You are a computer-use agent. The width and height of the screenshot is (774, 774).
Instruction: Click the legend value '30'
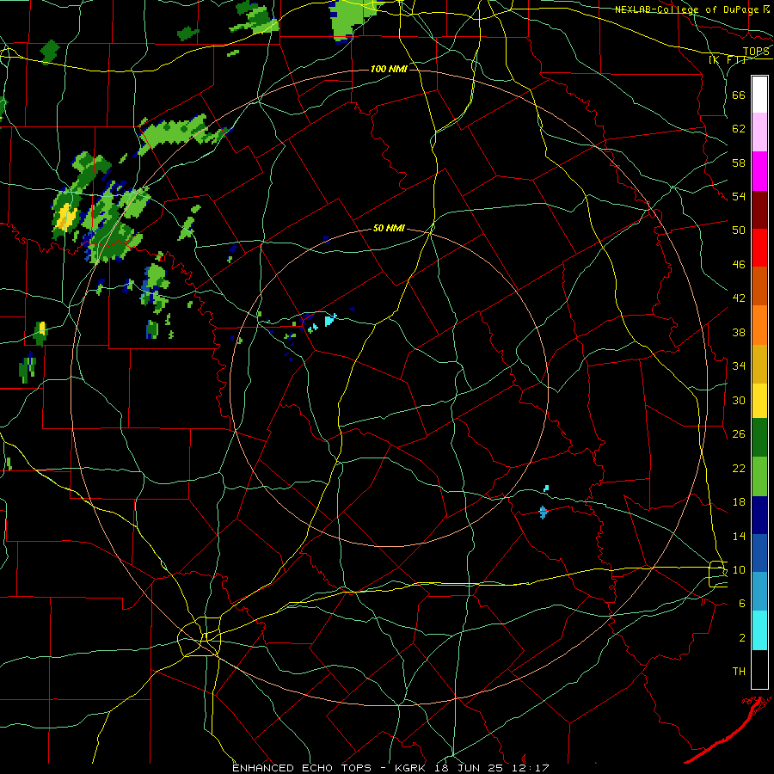(x=739, y=400)
